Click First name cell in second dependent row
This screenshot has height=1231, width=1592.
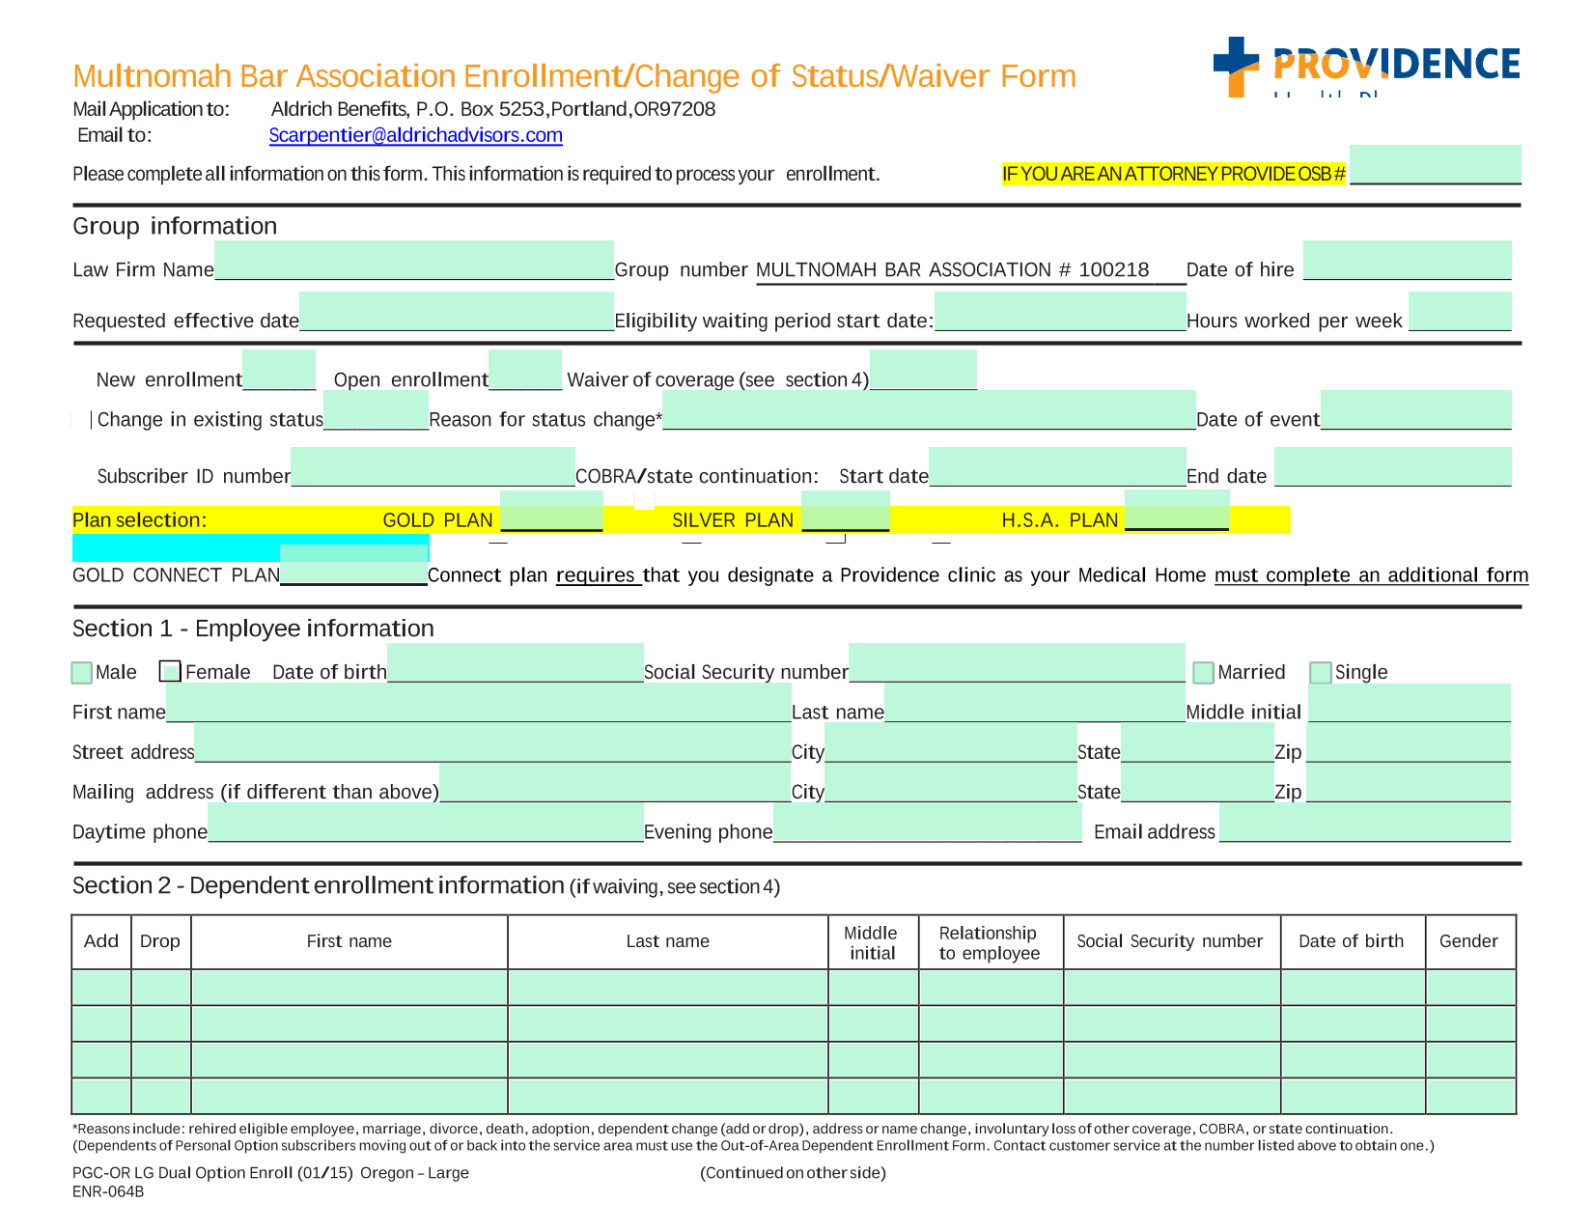click(349, 1023)
